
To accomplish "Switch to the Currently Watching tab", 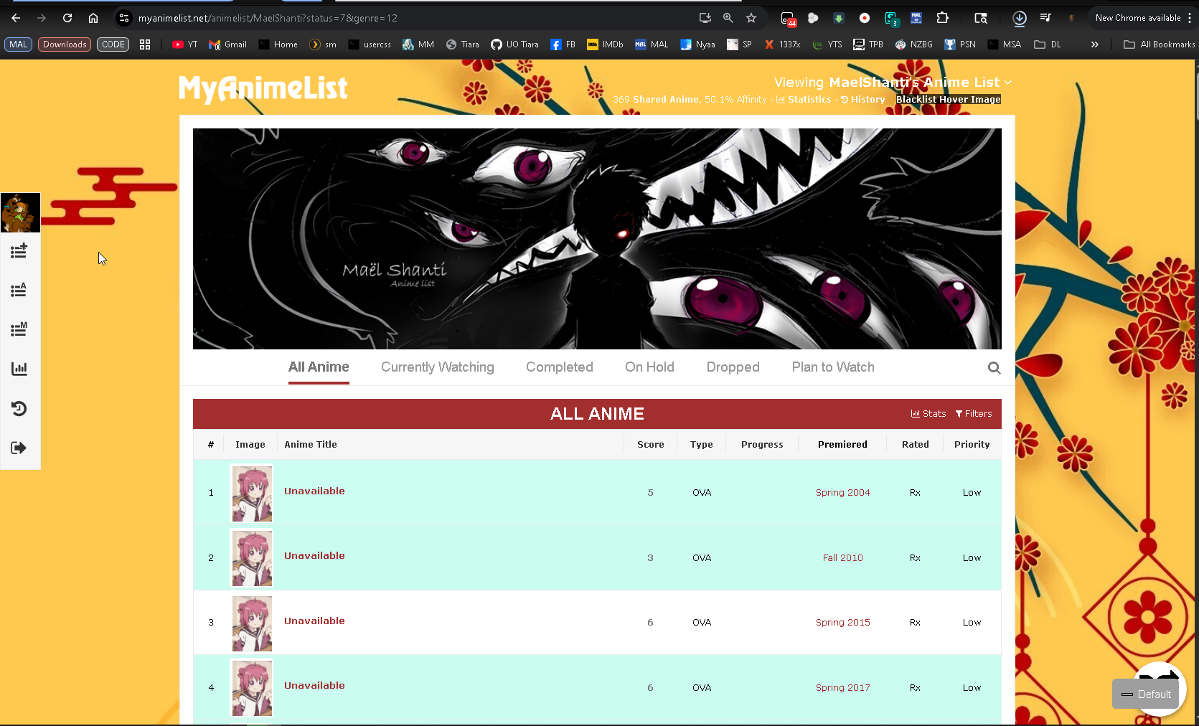I will (438, 367).
